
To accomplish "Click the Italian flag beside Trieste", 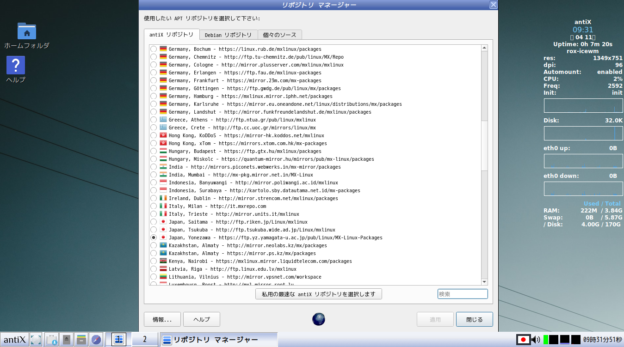I will [x=163, y=214].
